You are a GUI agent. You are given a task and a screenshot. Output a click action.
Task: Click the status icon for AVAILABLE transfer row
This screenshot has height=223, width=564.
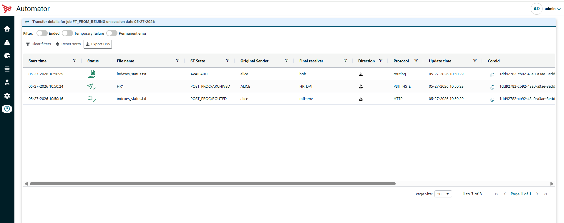(x=92, y=74)
